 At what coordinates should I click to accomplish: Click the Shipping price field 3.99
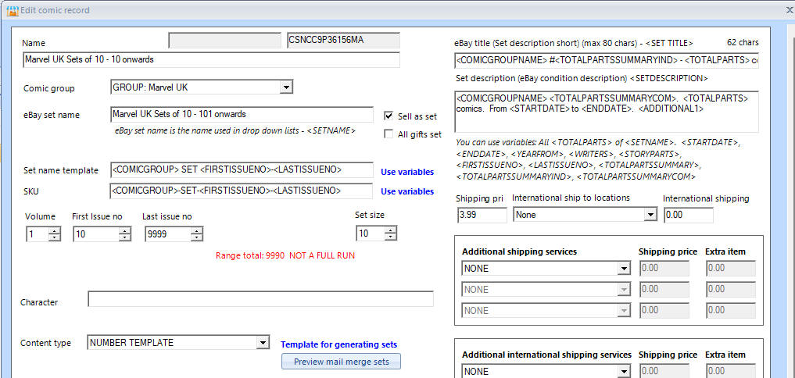click(x=482, y=215)
